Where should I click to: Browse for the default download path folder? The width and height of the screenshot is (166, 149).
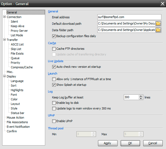click(158, 23)
